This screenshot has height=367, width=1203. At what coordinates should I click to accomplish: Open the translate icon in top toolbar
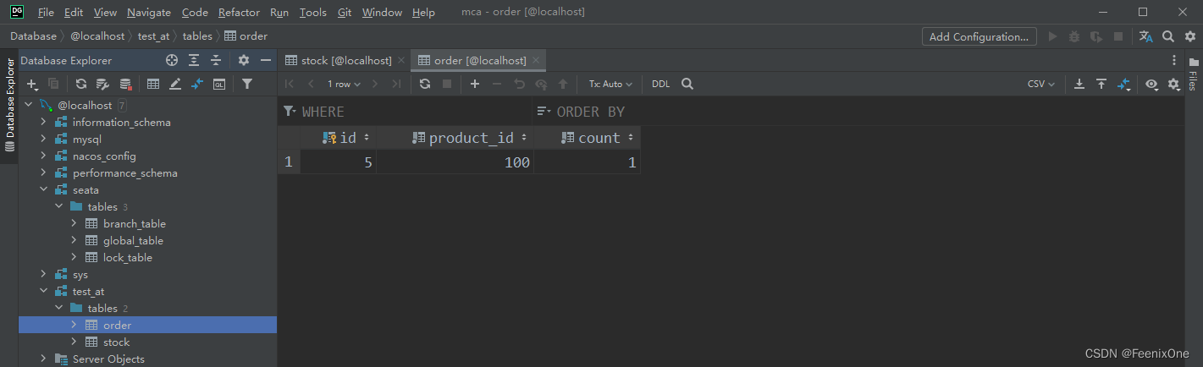[x=1146, y=36]
